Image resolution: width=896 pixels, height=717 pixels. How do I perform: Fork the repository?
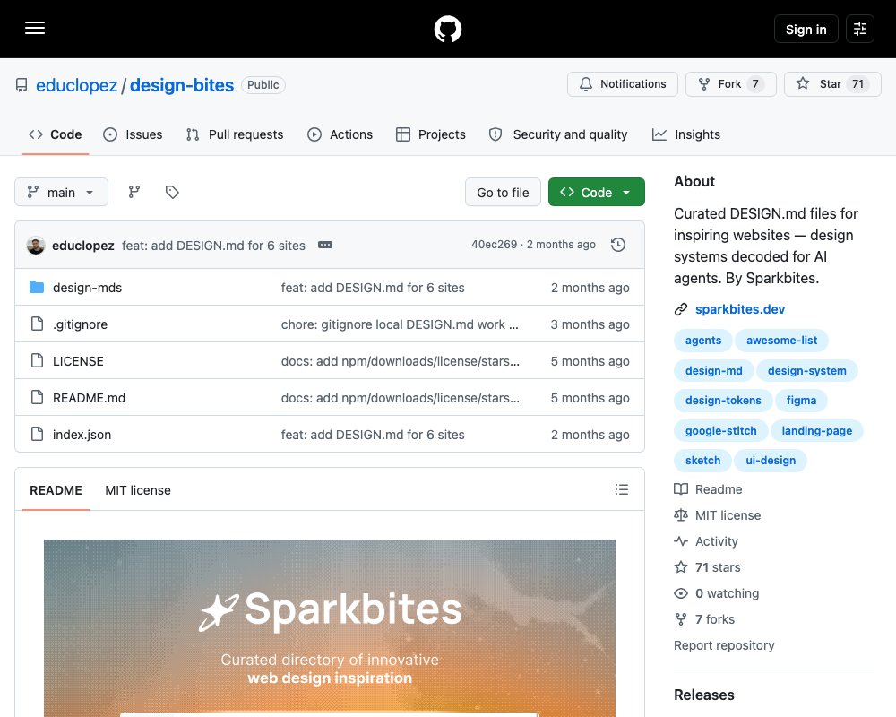[731, 84]
